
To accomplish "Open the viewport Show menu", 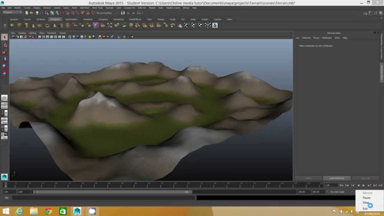I will tap(42, 33).
